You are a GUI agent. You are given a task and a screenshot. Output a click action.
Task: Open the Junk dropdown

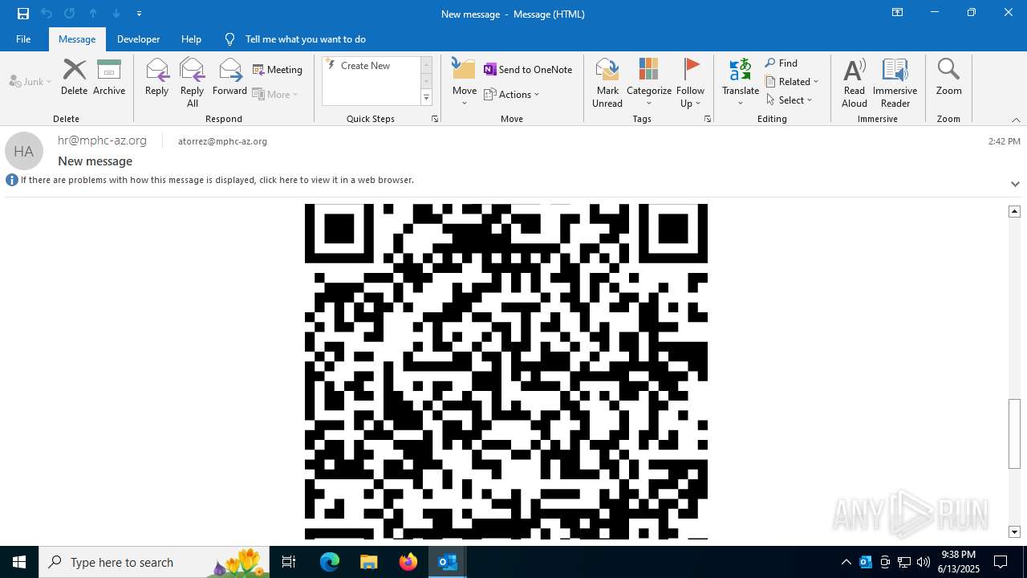(30, 82)
